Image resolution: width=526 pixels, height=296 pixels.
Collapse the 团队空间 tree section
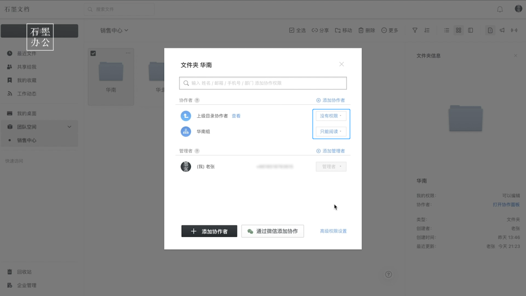[x=69, y=126]
